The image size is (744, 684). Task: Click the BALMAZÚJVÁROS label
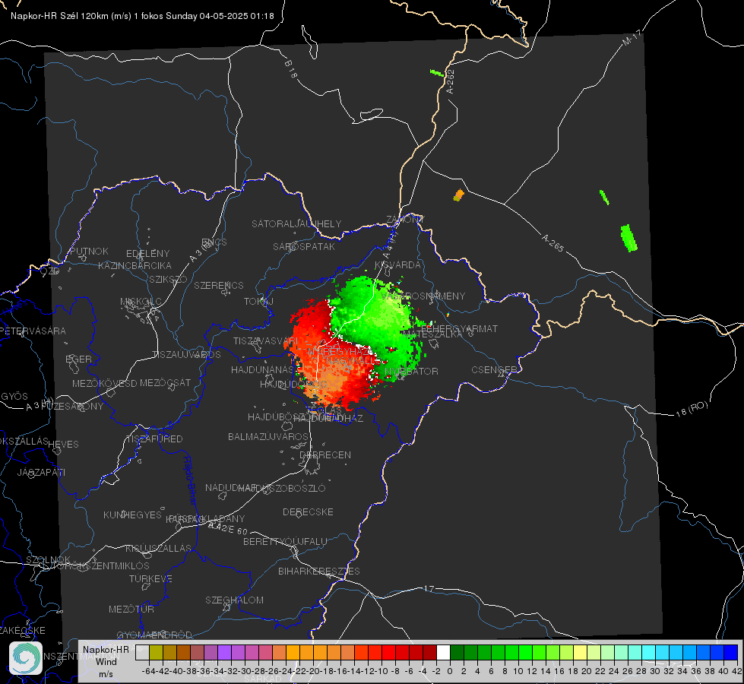pyautogui.click(x=268, y=436)
